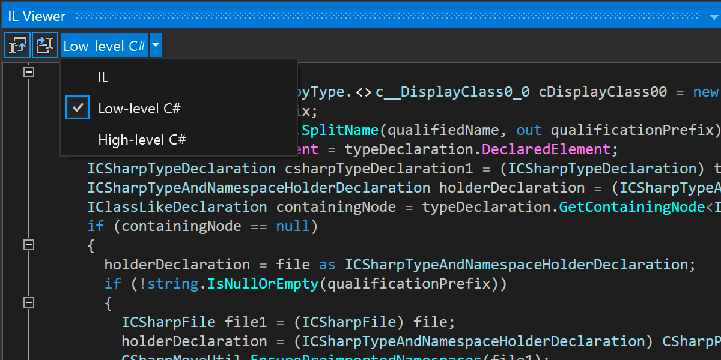Screen dimensions: 721x360
Task: Click the Low-level C# combo box label
Action: [x=105, y=46]
